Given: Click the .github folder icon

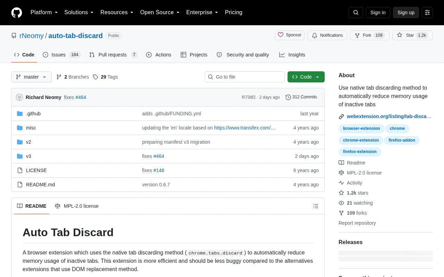Looking at the screenshot, I should (20, 114).
